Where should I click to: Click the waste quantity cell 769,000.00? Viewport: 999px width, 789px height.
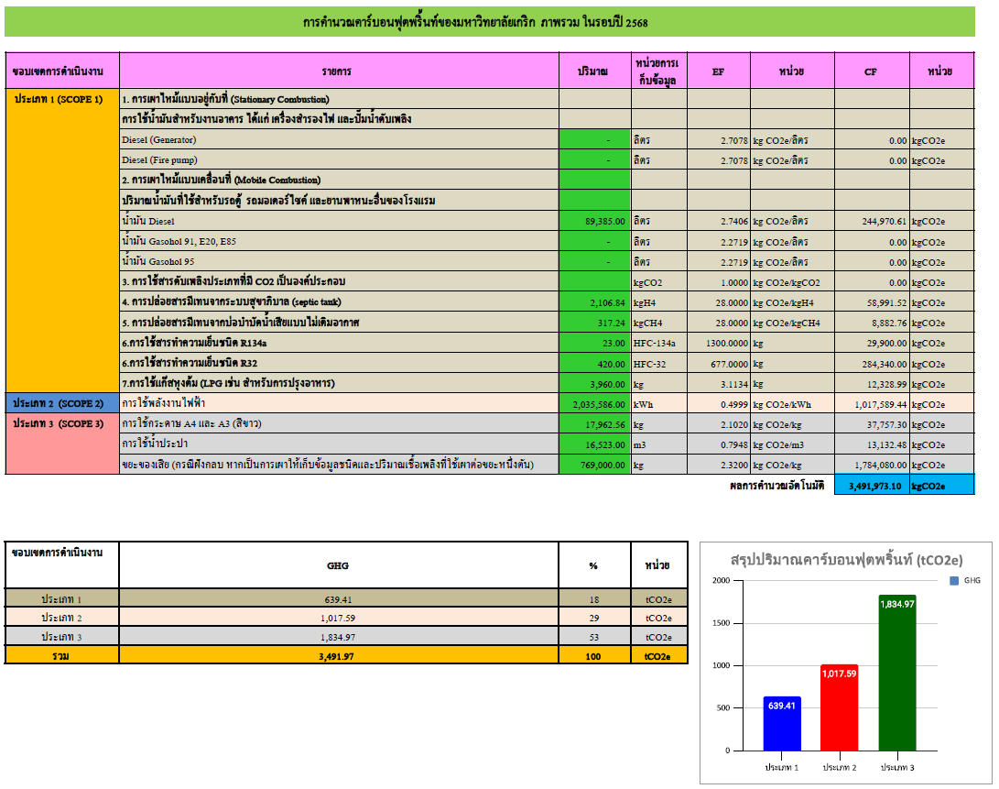pyautogui.click(x=594, y=465)
